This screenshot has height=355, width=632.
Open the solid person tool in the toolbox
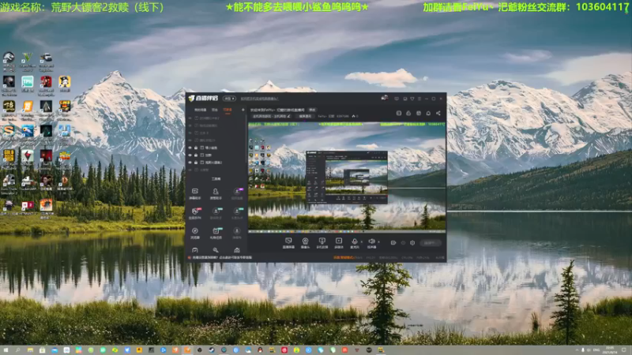[216, 193]
